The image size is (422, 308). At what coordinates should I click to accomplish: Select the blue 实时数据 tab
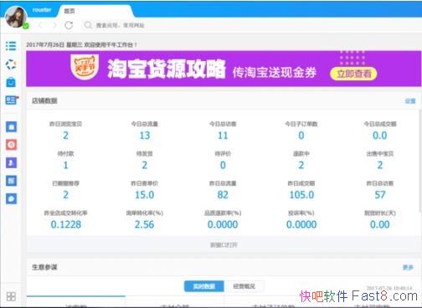tap(204, 286)
